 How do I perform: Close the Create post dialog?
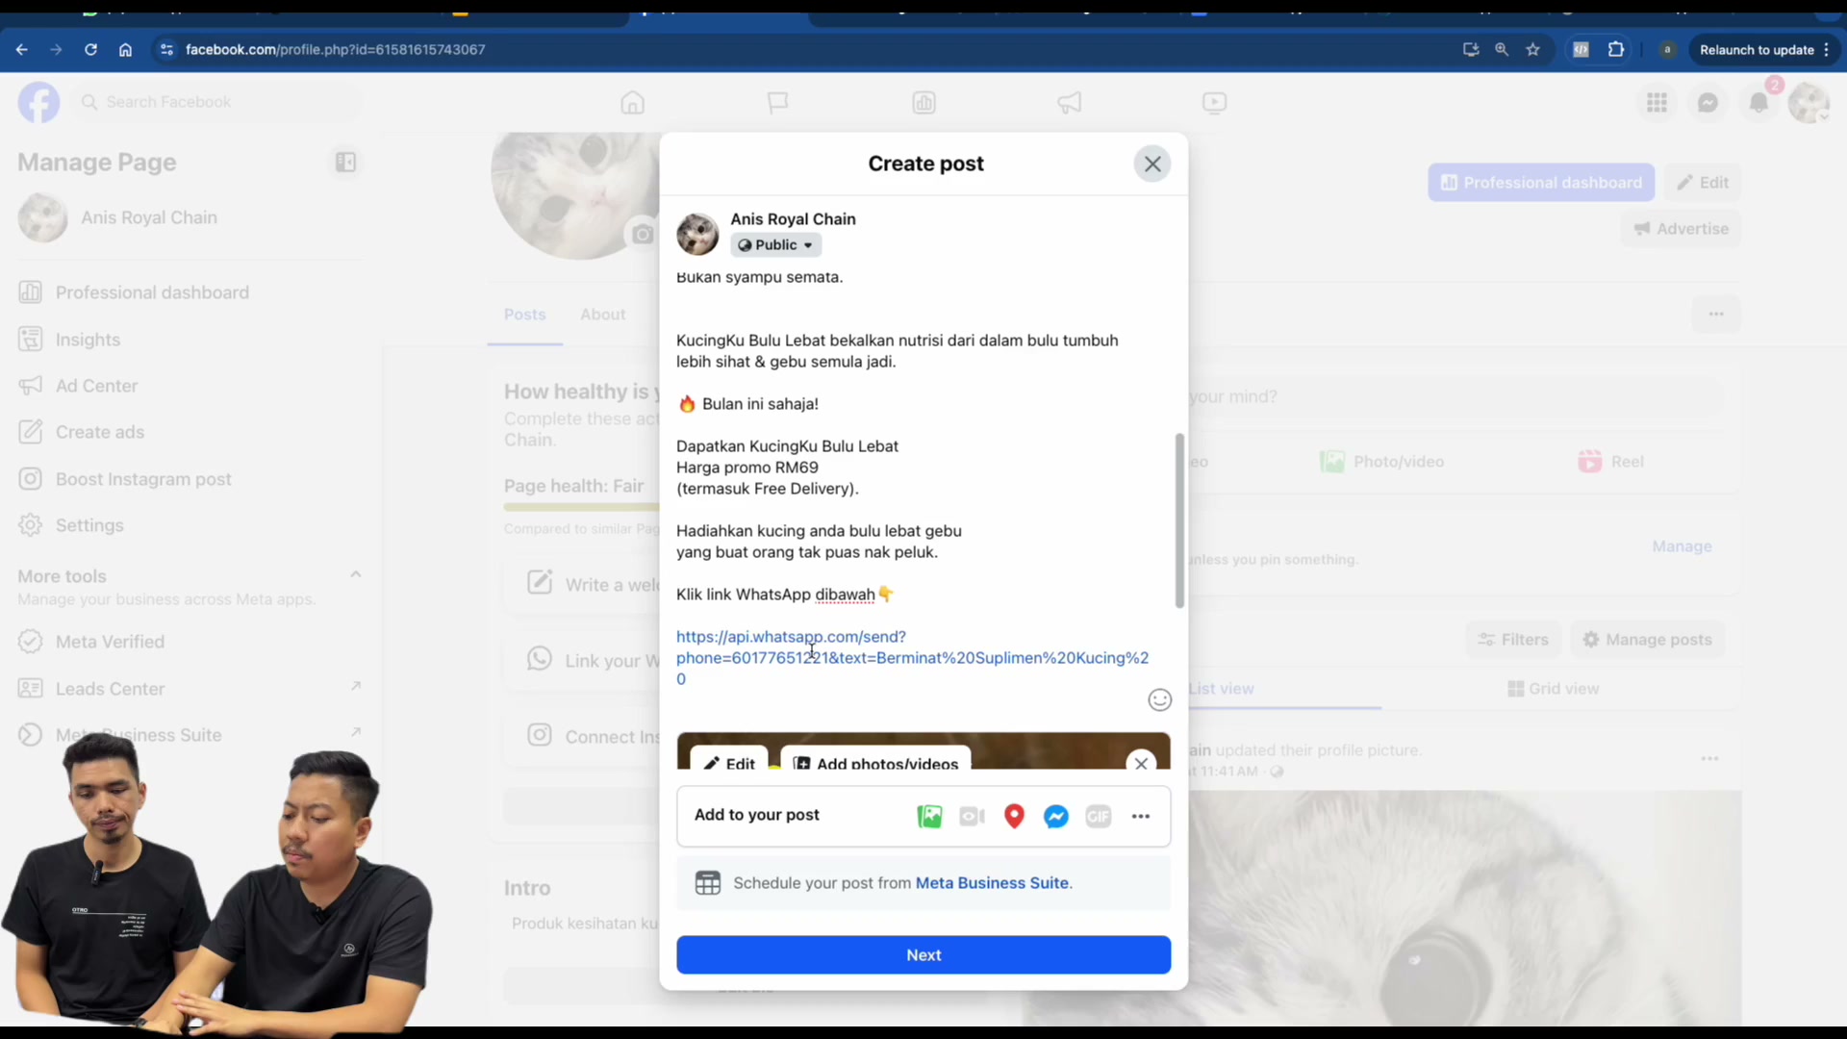pos(1152,164)
